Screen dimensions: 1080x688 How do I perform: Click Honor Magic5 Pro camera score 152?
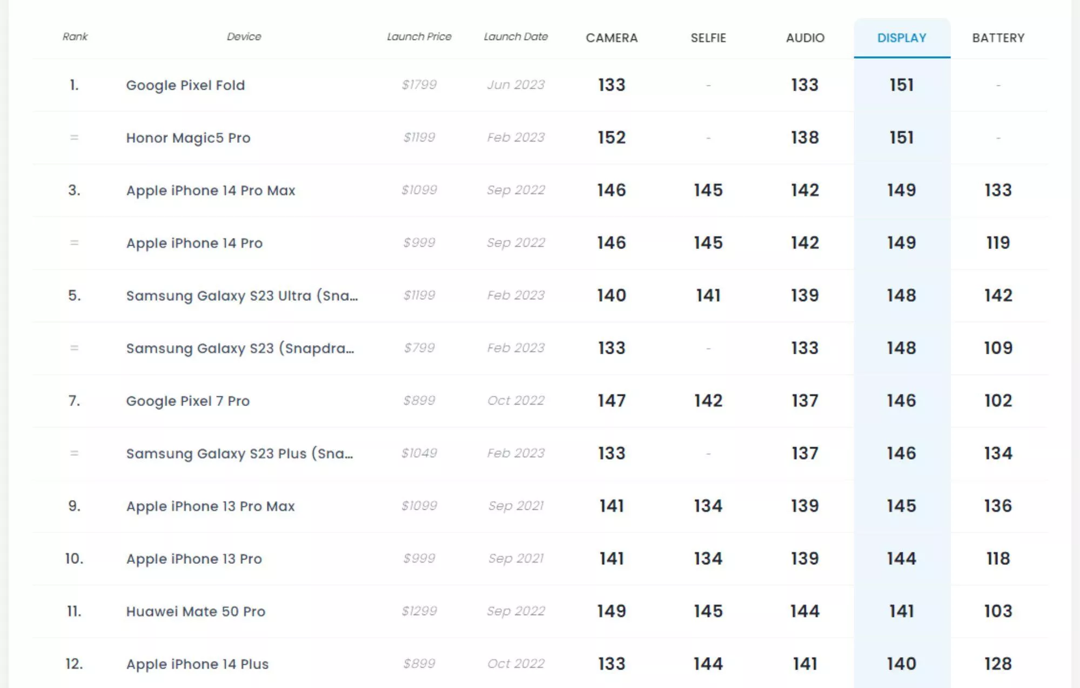[612, 138]
